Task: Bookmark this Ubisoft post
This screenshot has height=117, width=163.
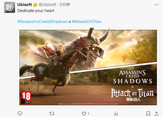Action: (x=148, y=113)
